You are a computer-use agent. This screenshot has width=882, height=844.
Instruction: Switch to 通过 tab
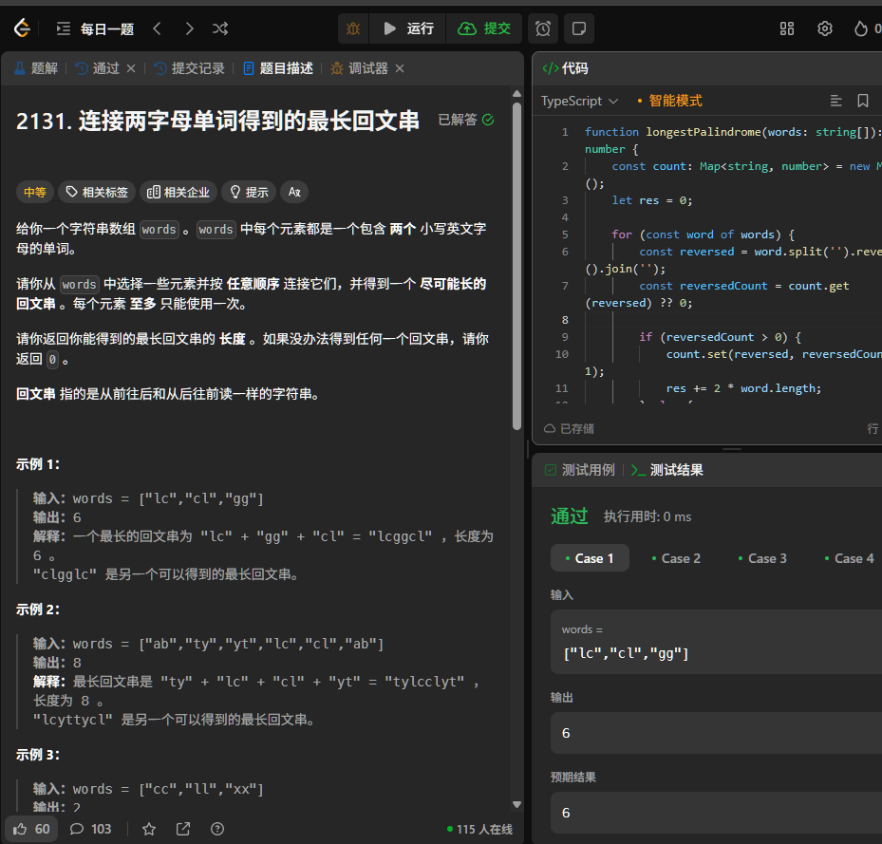coord(98,68)
